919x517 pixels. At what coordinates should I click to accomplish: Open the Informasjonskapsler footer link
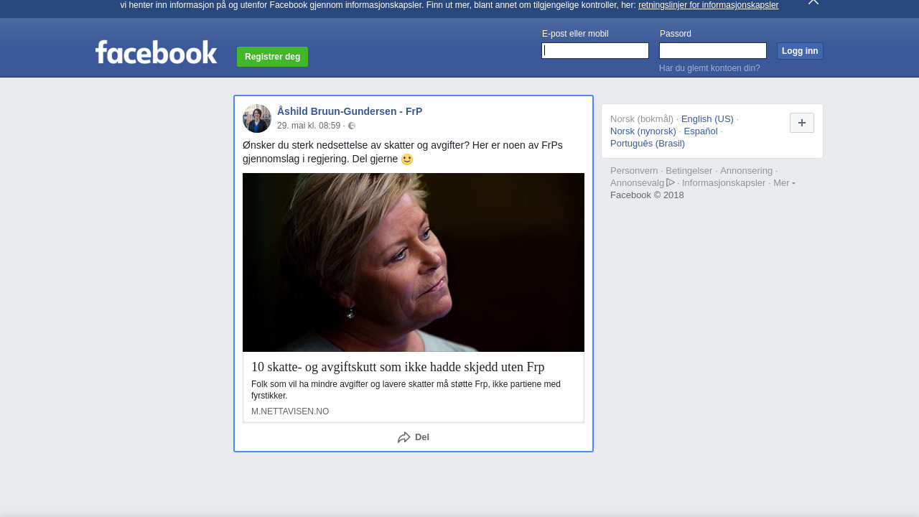pyautogui.click(x=724, y=183)
